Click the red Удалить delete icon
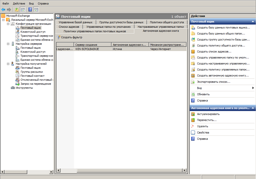This screenshot has height=179, width=256. pyautogui.click(x=193, y=126)
